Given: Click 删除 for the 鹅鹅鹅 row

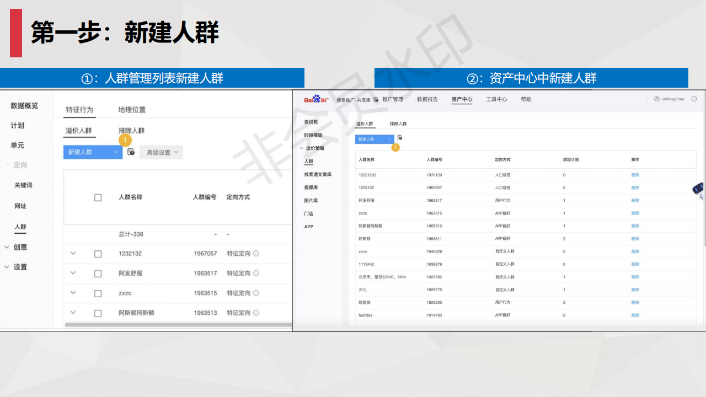Looking at the screenshot, I should tap(635, 302).
